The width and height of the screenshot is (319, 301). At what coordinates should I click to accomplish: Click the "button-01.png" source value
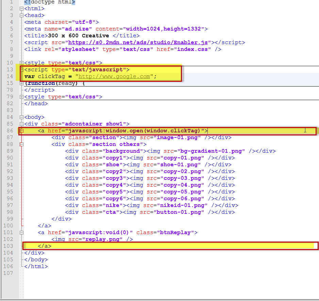pos(179,212)
